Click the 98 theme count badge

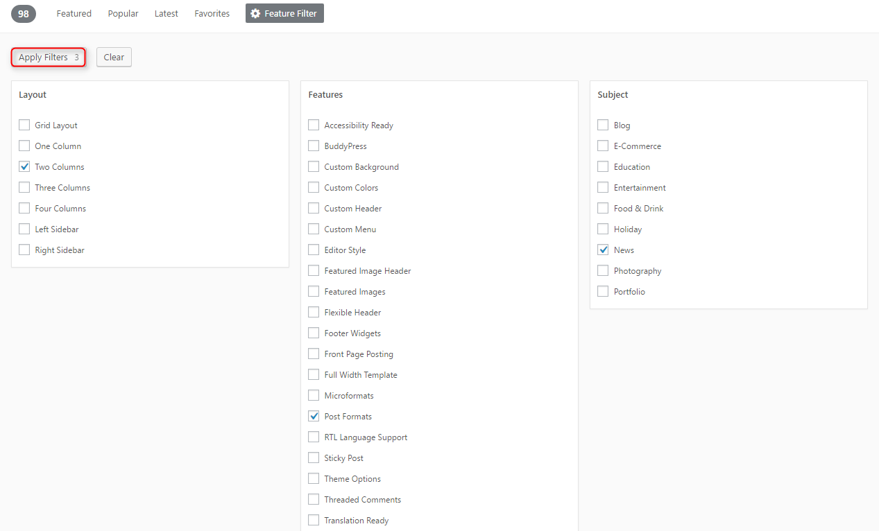click(24, 13)
